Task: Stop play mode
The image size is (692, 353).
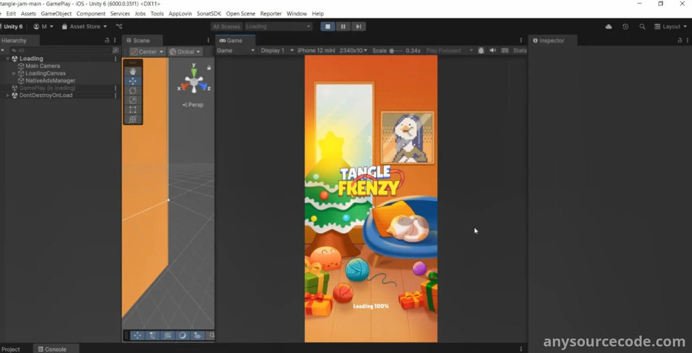Action: click(328, 26)
